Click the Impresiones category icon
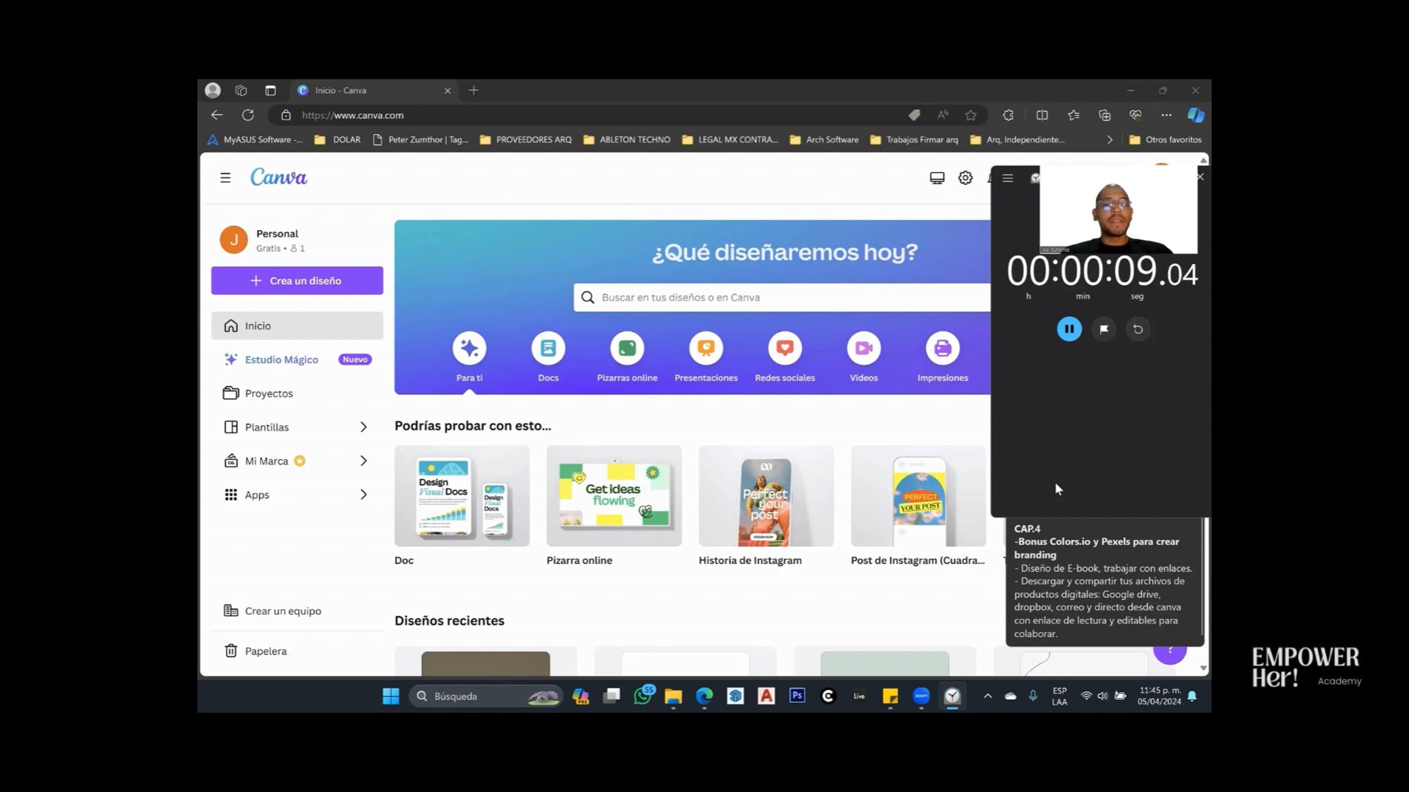The height and width of the screenshot is (792, 1409). (942, 348)
